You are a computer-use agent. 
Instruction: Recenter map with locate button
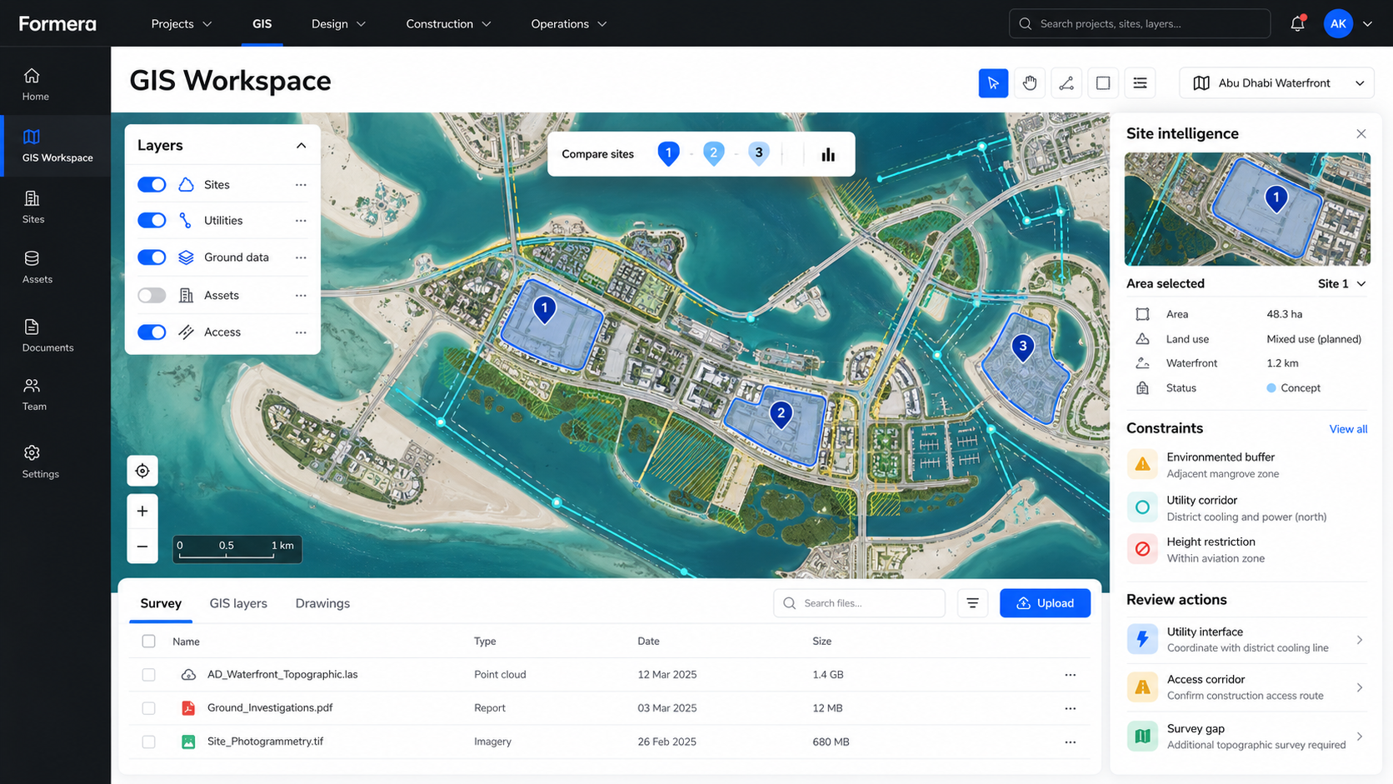(142, 471)
